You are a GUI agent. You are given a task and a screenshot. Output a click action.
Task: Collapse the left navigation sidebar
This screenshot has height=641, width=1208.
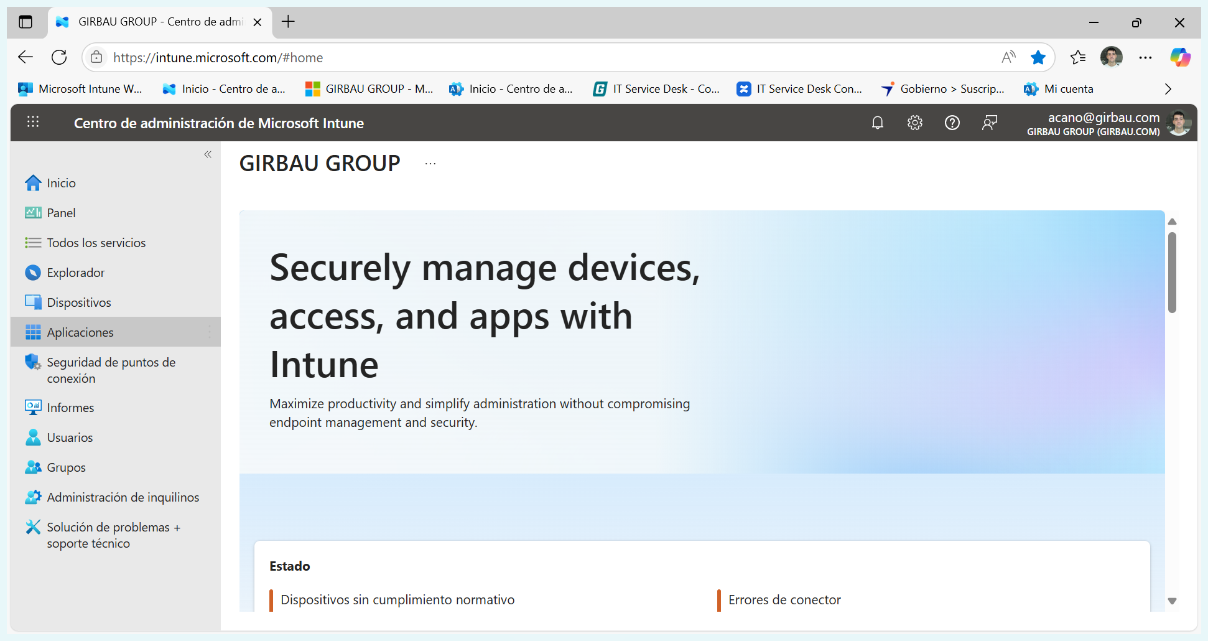click(208, 154)
